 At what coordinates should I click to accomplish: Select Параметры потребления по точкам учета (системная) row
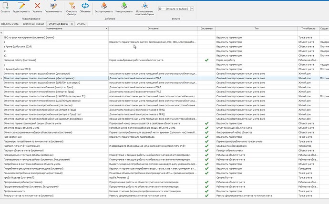[33, 142]
